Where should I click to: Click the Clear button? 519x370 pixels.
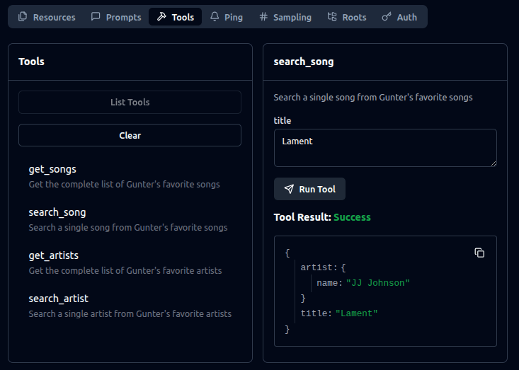pyautogui.click(x=130, y=135)
